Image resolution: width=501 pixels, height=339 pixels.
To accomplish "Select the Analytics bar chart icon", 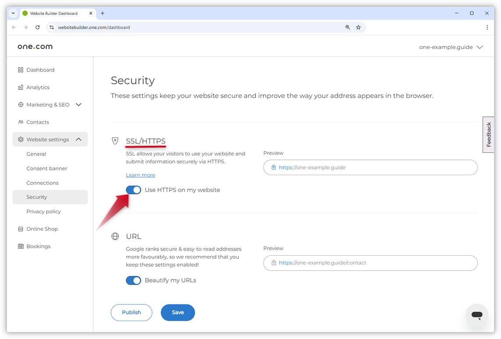I will tap(20, 87).
